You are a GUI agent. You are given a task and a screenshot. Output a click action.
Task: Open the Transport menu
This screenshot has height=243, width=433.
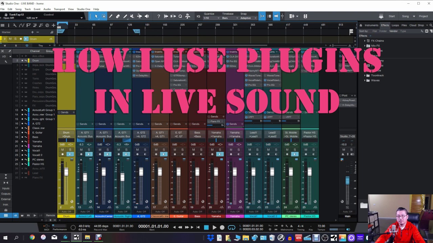pyautogui.click(x=59, y=9)
